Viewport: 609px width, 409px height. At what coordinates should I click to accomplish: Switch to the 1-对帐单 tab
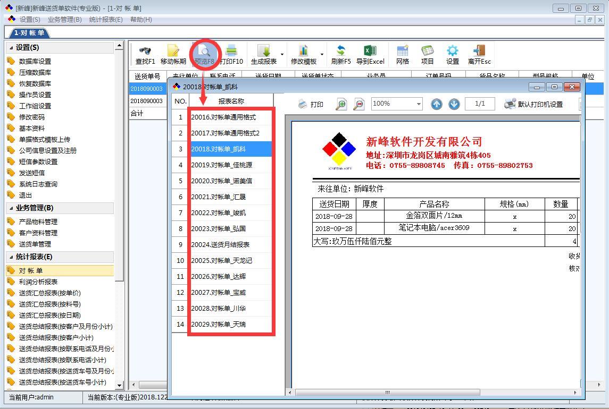tap(29, 33)
